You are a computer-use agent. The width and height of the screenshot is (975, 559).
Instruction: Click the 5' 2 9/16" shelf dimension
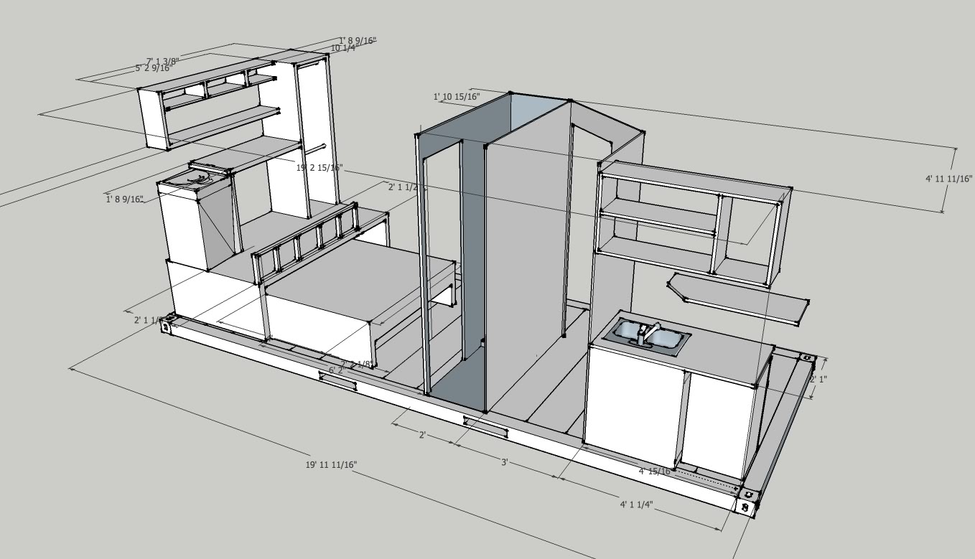154,68
